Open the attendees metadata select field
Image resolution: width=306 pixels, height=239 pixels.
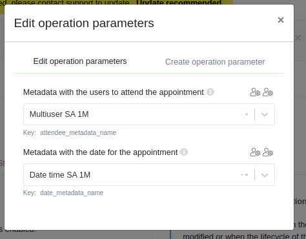149,114
